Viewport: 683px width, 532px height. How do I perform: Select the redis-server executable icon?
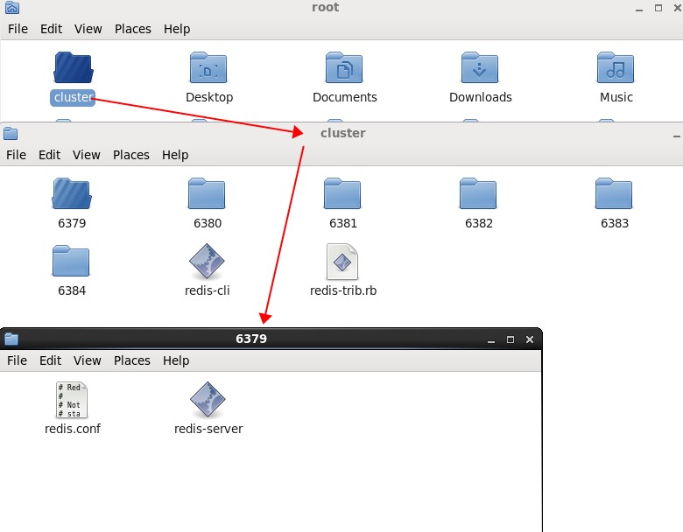pyautogui.click(x=208, y=400)
